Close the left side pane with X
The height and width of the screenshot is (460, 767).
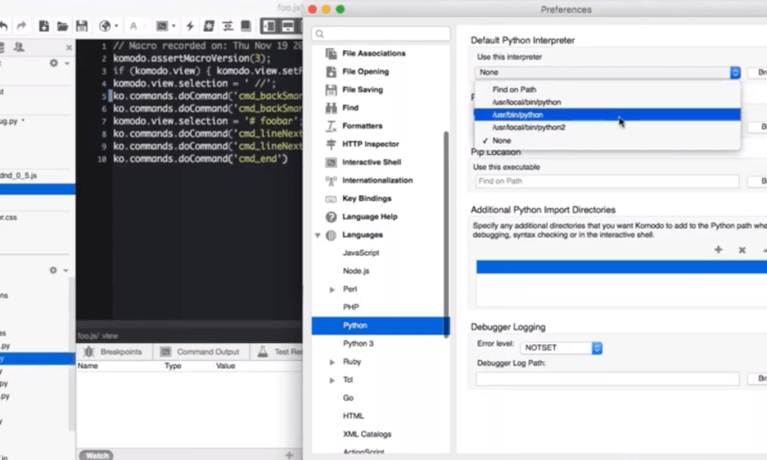(x=69, y=47)
